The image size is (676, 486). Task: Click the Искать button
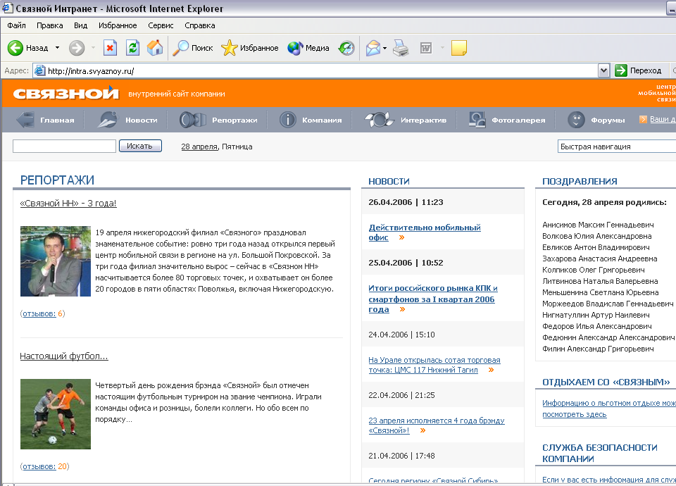[x=140, y=147]
